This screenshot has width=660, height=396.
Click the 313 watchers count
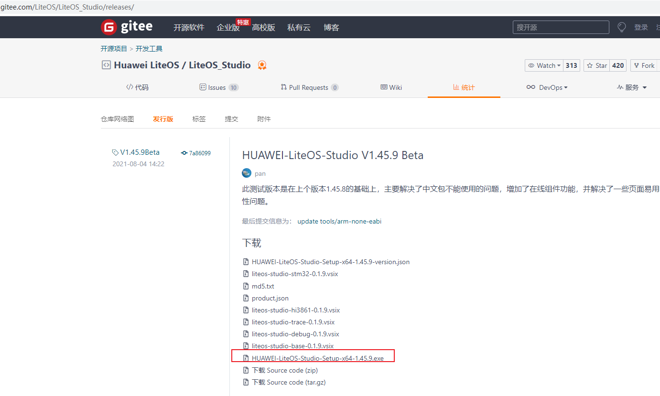572,65
